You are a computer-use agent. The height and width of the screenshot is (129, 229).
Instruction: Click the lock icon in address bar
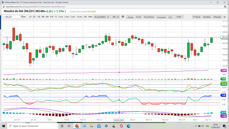(4, 7)
